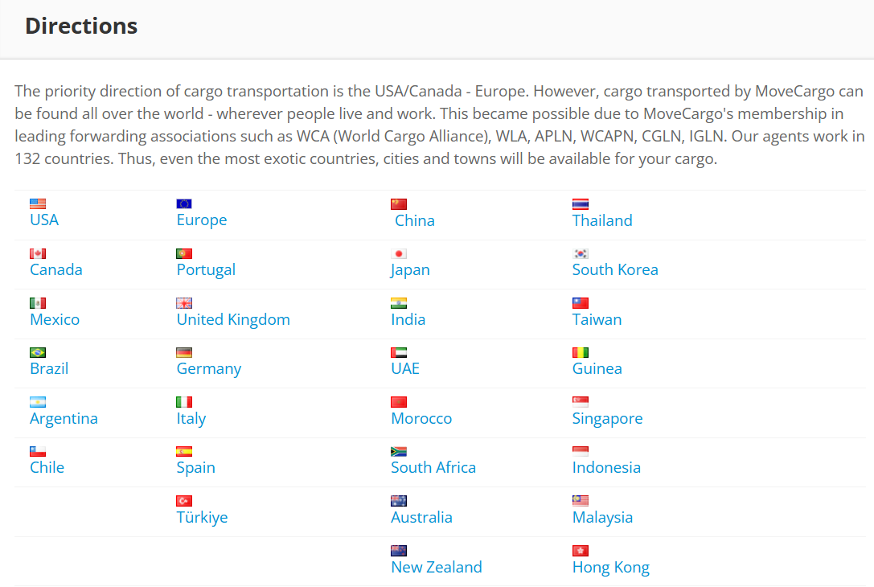Open the Malaysia direction link
874x587 pixels.
click(x=602, y=518)
